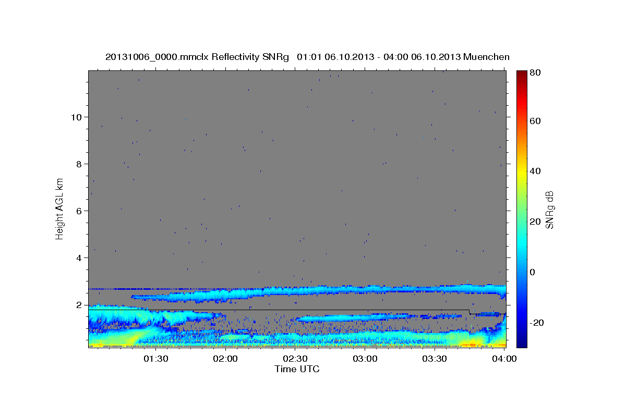Click the plot title text
The height and width of the screenshot is (417, 626).
(x=307, y=57)
